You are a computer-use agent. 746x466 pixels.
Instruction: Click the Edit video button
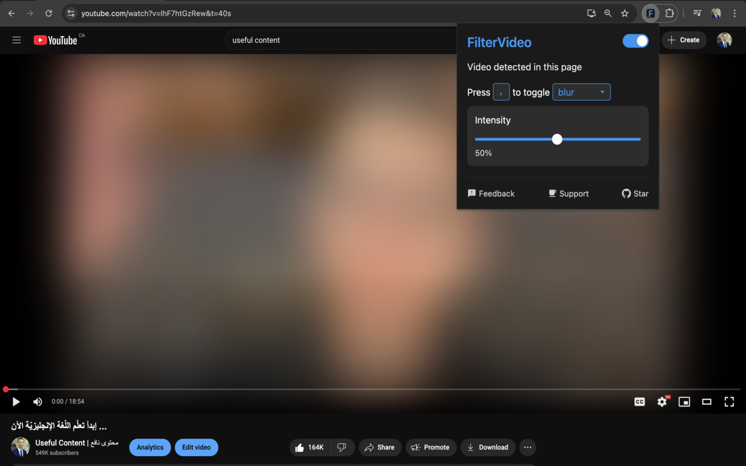tap(196, 447)
